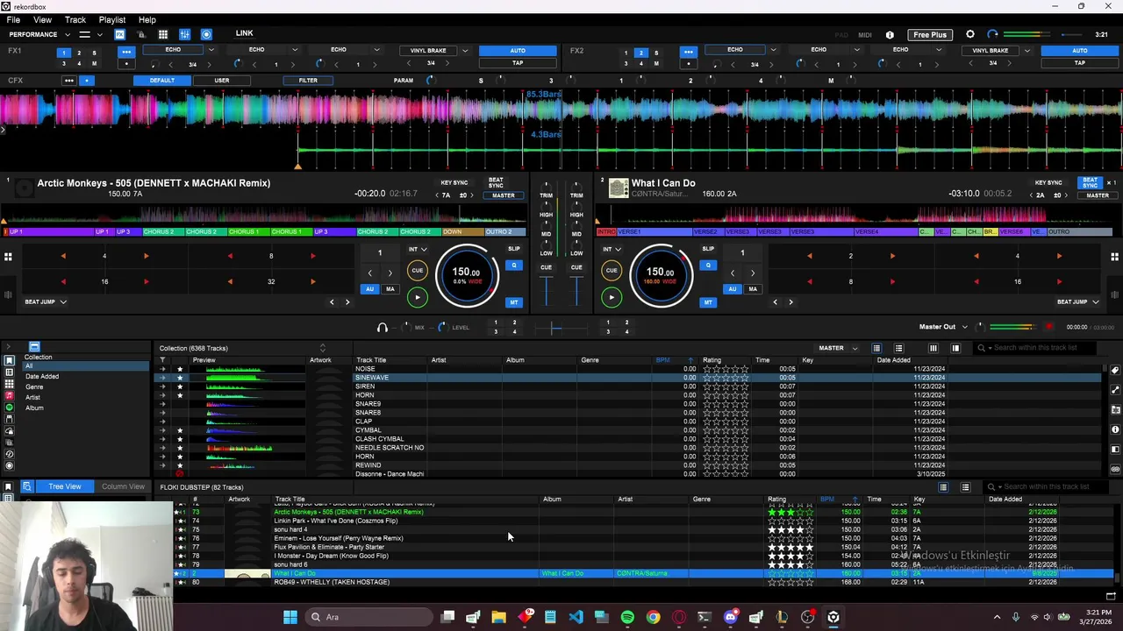The width and height of the screenshot is (1123, 631).
Task: Click the headphones cue icon
Action: click(x=382, y=327)
